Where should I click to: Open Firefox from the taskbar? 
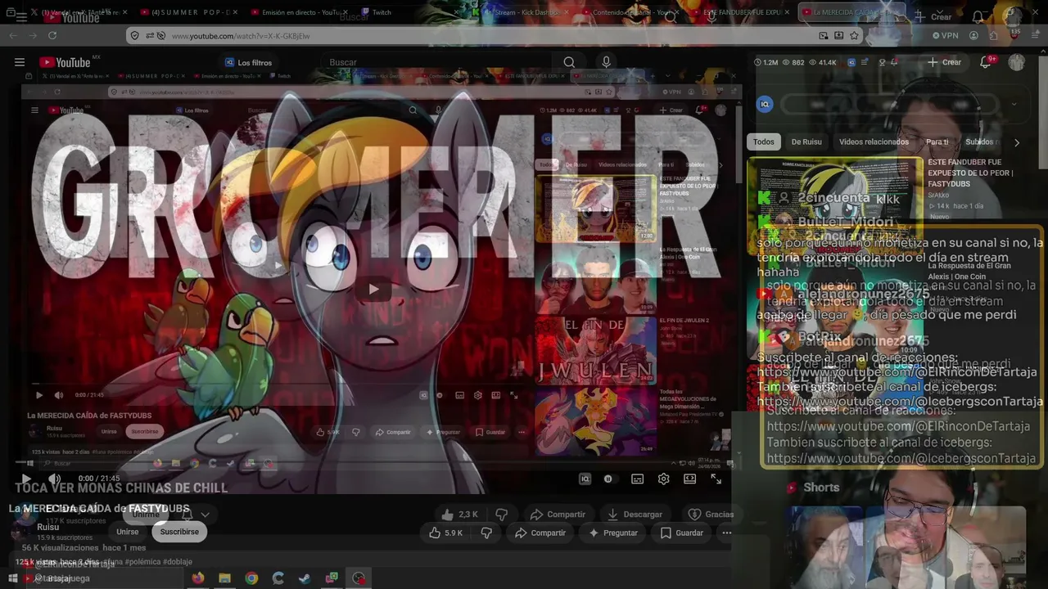(197, 578)
